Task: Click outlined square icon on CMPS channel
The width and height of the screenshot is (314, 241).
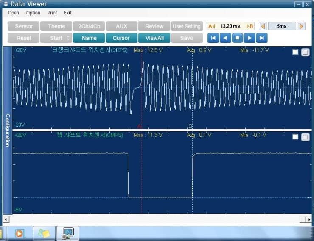Action: [x=306, y=137]
